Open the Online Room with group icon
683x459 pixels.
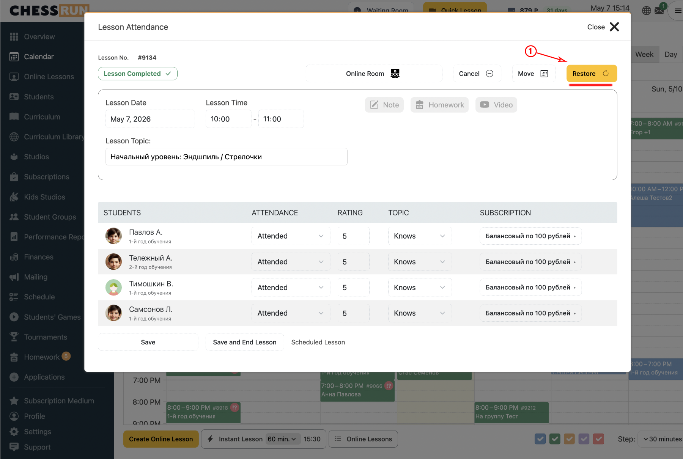coord(395,74)
